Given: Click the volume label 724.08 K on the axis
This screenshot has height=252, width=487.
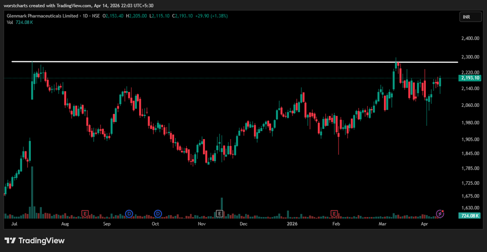Looking at the screenshot, I should click(469, 215).
